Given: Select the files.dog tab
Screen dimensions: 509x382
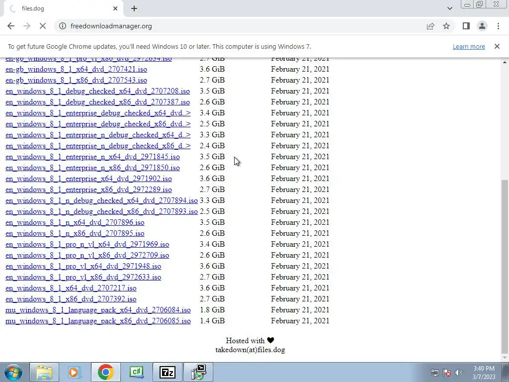Looking at the screenshot, I should click(64, 8).
